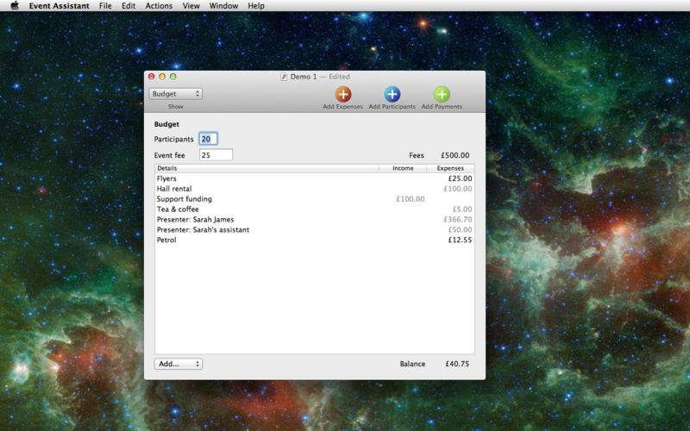Sort by the Expenses column header
This screenshot has width=690, height=431.
point(450,168)
